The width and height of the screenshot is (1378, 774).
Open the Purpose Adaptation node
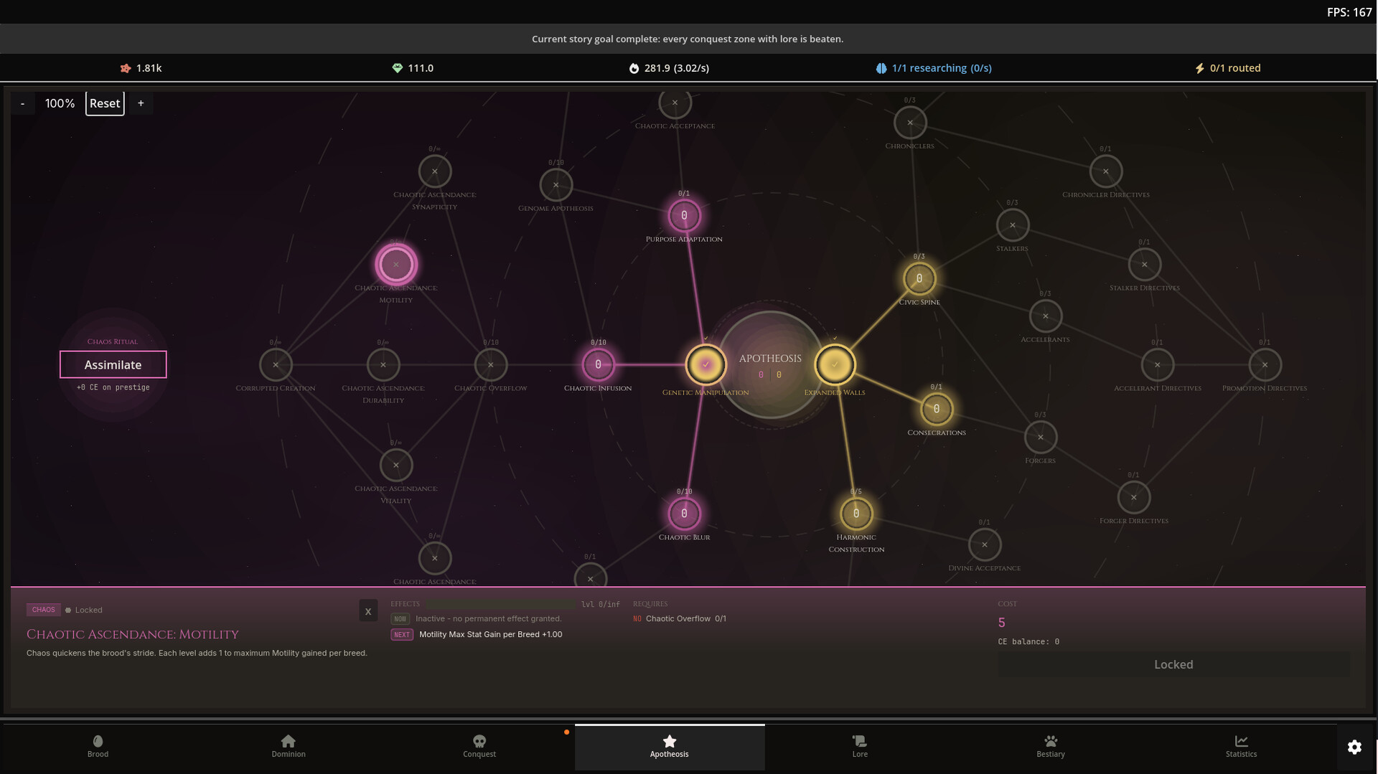point(684,215)
